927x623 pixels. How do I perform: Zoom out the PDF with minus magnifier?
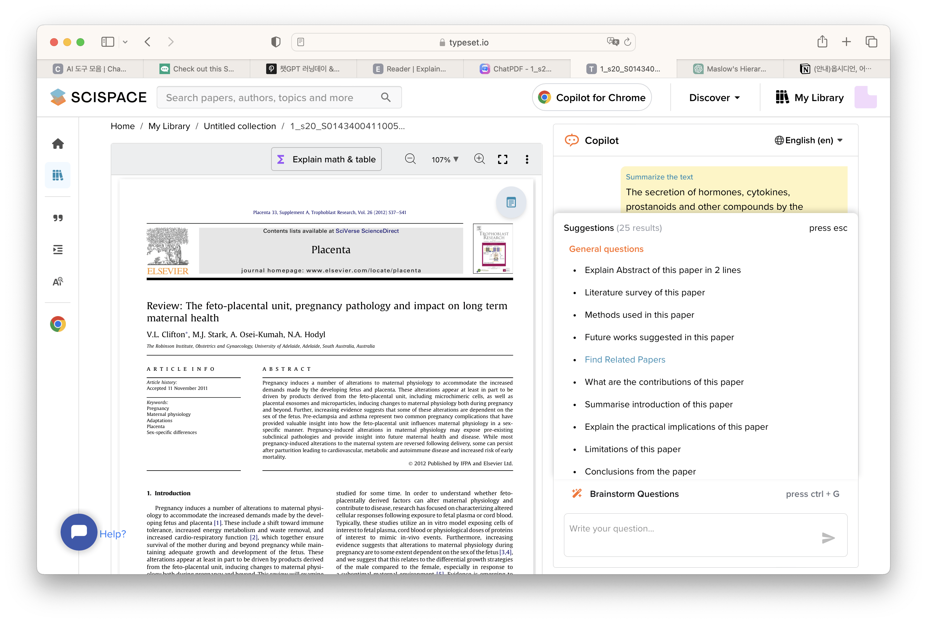[410, 159]
